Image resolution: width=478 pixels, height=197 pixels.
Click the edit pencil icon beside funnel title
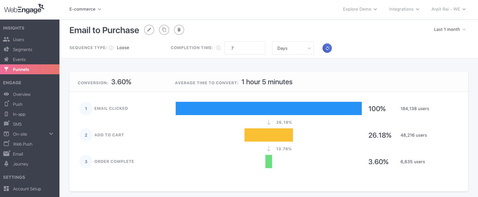pos(149,30)
